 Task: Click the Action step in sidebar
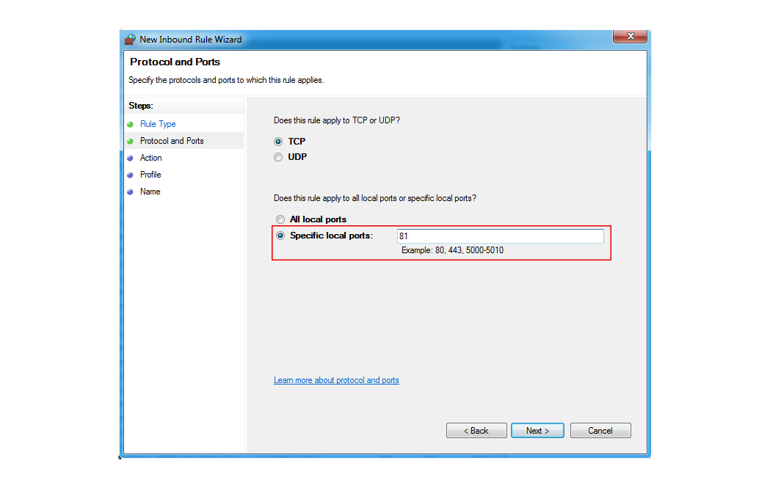click(x=150, y=158)
